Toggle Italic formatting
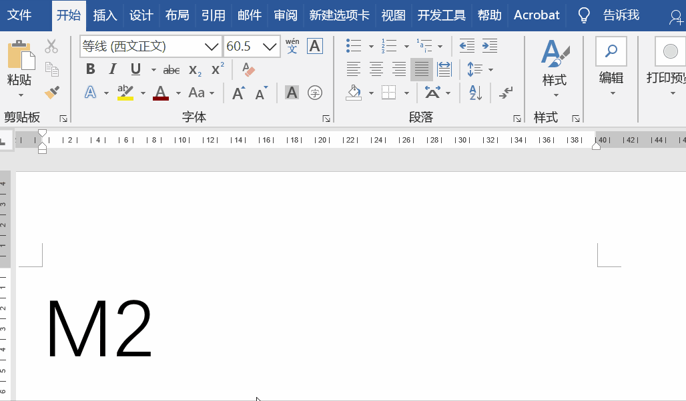The width and height of the screenshot is (686, 401). pos(112,69)
